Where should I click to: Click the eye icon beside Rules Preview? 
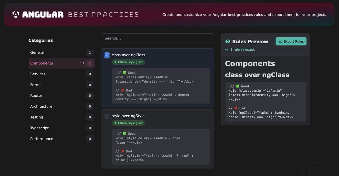pyautogui.click(x=228, y=41)
